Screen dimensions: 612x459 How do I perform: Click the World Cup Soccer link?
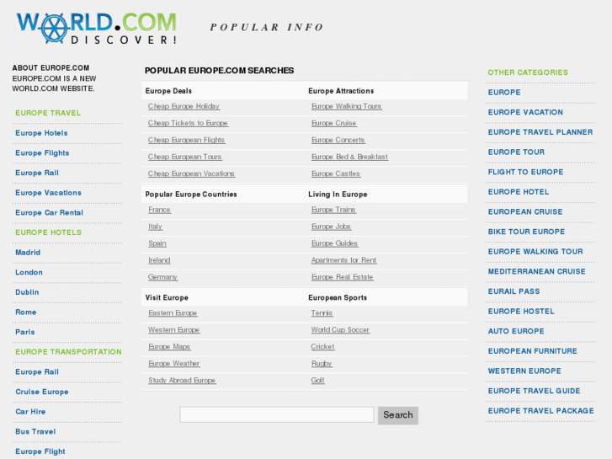click(x=340, y=330)
